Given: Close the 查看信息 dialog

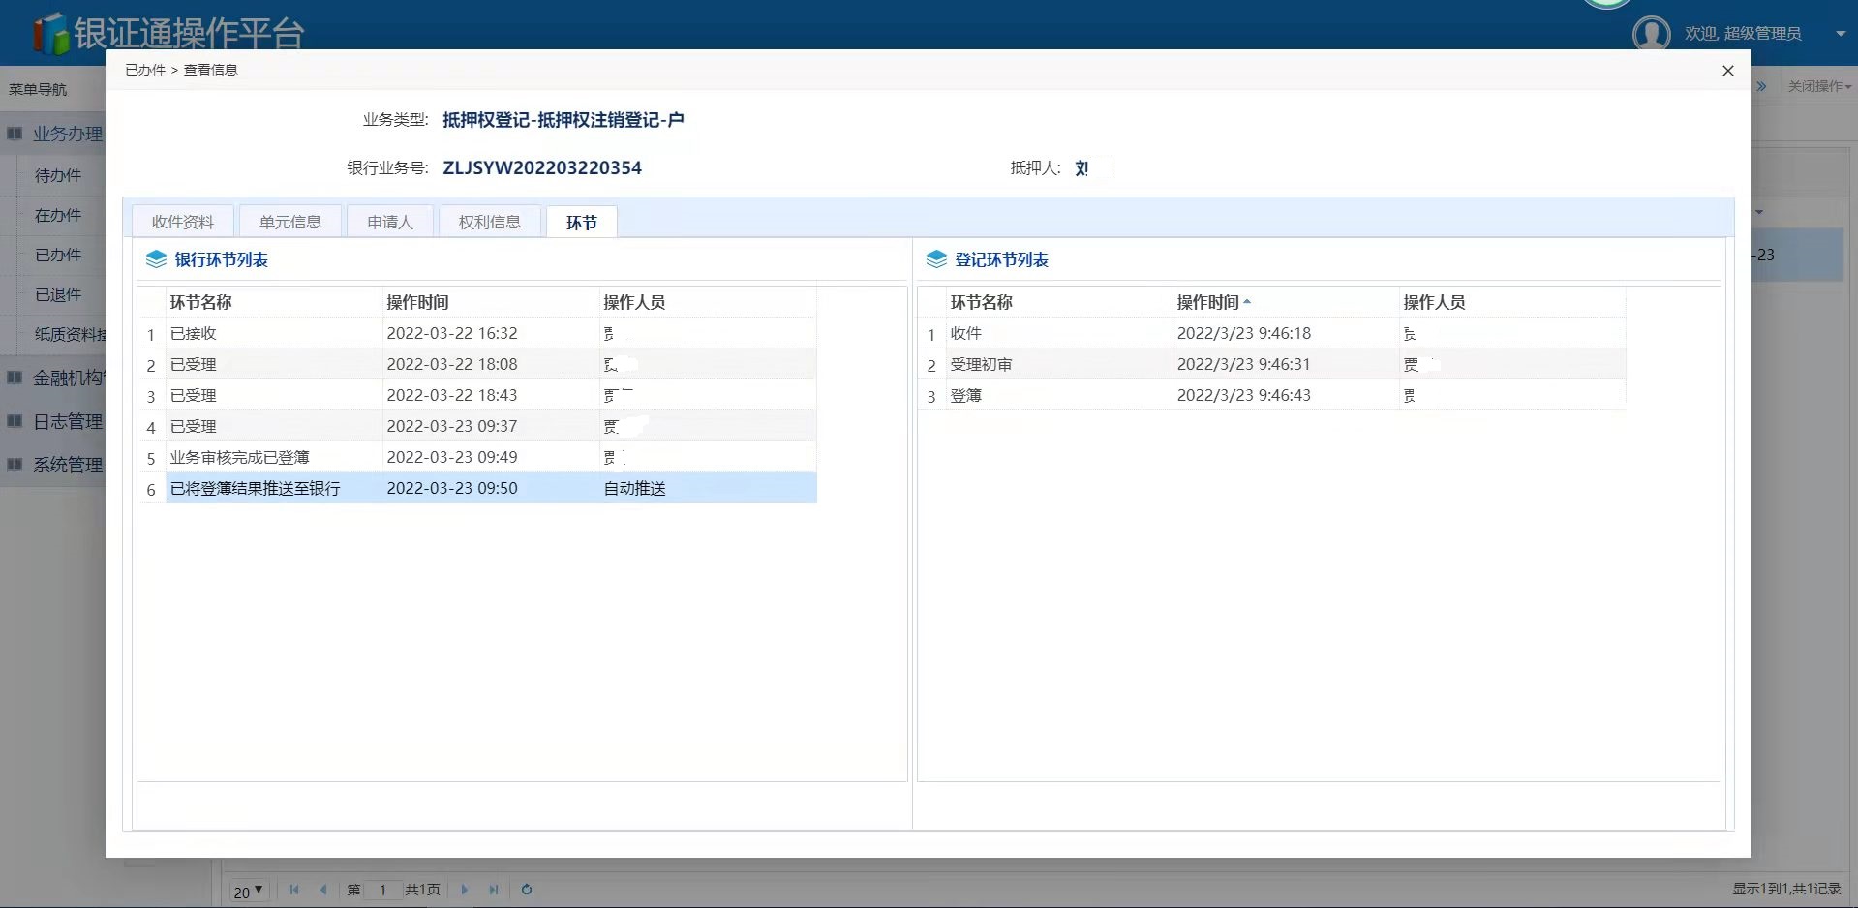Looking at the screenshot, I should click(x=1727, y=71).
